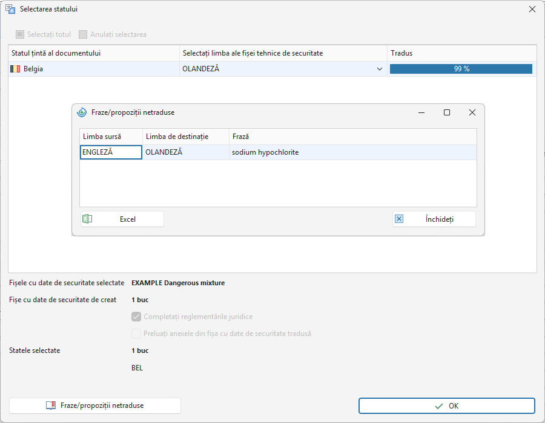The width and height of the screenshot is (545, 423).
Task: Click the Limba de destinație column header
Action: (186, 137)
